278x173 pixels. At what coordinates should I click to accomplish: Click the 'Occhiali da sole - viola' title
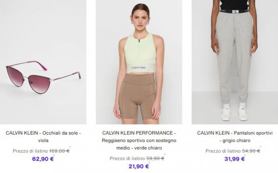coord(43,137)
